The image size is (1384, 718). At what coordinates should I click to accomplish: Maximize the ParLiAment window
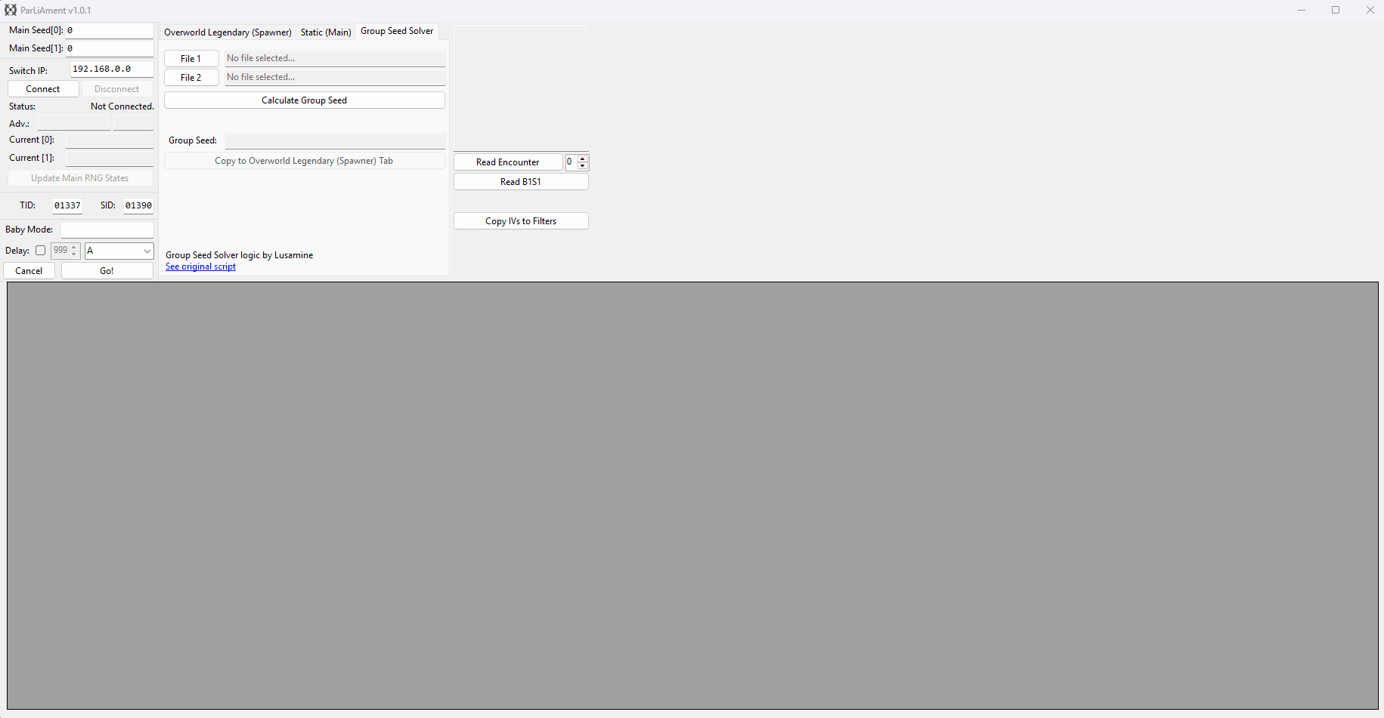1336,10
